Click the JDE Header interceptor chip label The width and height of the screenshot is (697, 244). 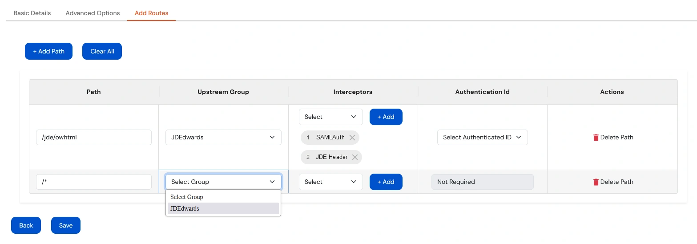point(332,157)
